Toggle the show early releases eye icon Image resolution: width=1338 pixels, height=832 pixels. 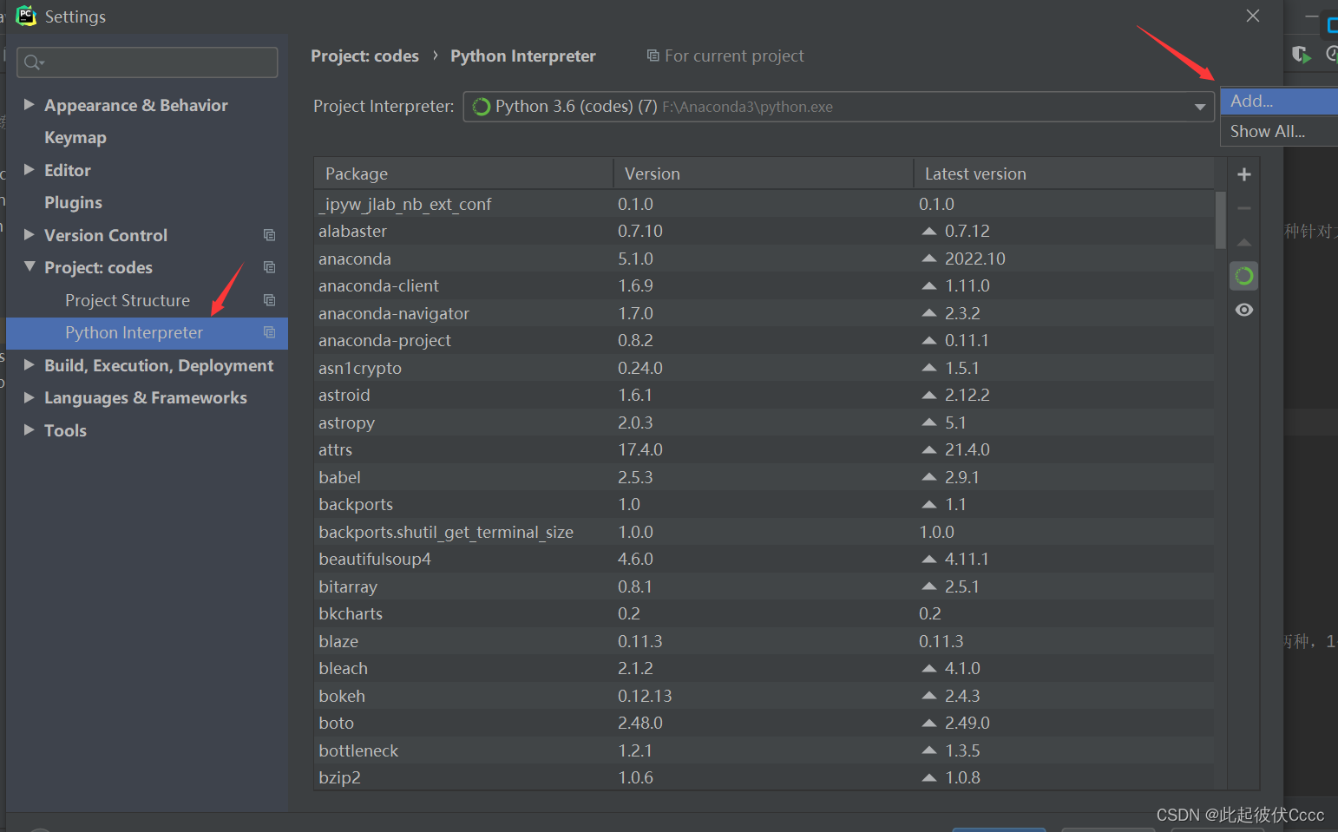click(x=1243, y=310)
